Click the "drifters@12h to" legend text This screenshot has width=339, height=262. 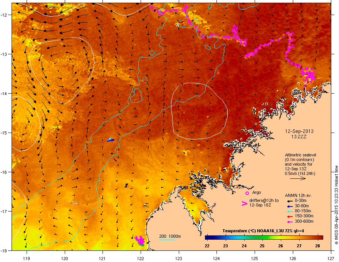(x=264, y=201)
